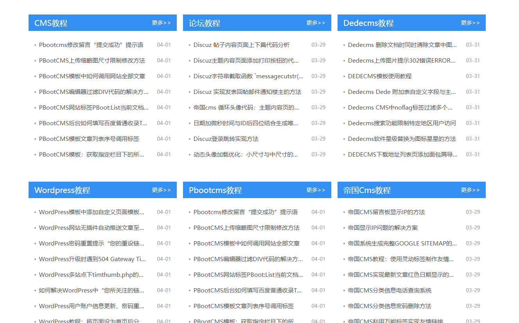
Task: Open PBootCMS模板文章列表序号调用标签 under CMS教程
Action: click(x=89, y=139)
